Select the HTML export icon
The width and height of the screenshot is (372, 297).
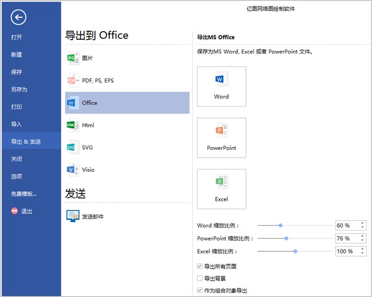click(73, 125)
